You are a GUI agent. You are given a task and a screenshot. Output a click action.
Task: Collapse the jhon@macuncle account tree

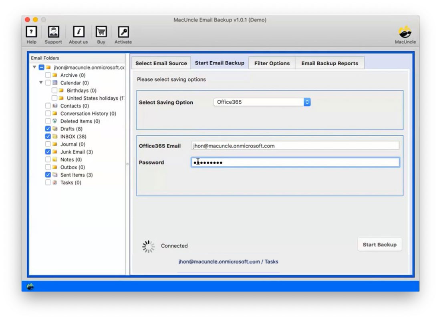click(x=34, y=68)
